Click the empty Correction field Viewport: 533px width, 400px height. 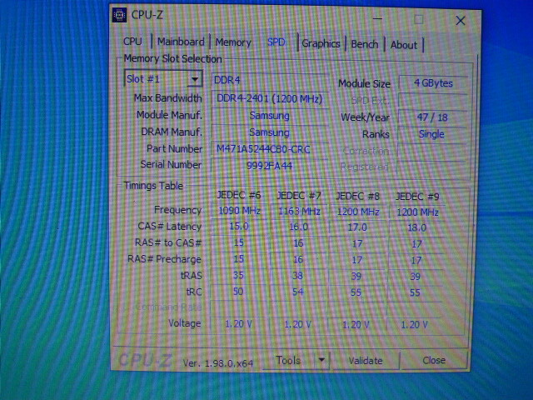(x=431, y=151)
